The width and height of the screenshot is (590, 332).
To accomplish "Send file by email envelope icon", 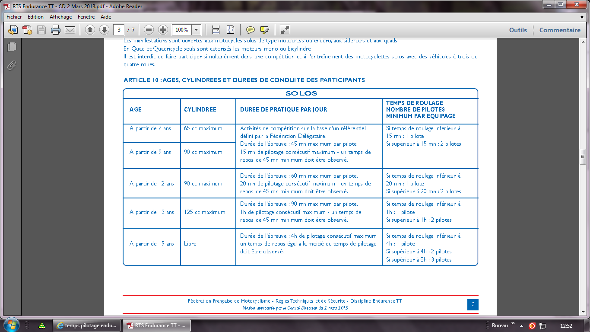I will pos(70,30).
